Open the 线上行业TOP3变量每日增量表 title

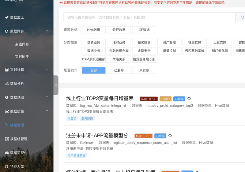(100, 99)
